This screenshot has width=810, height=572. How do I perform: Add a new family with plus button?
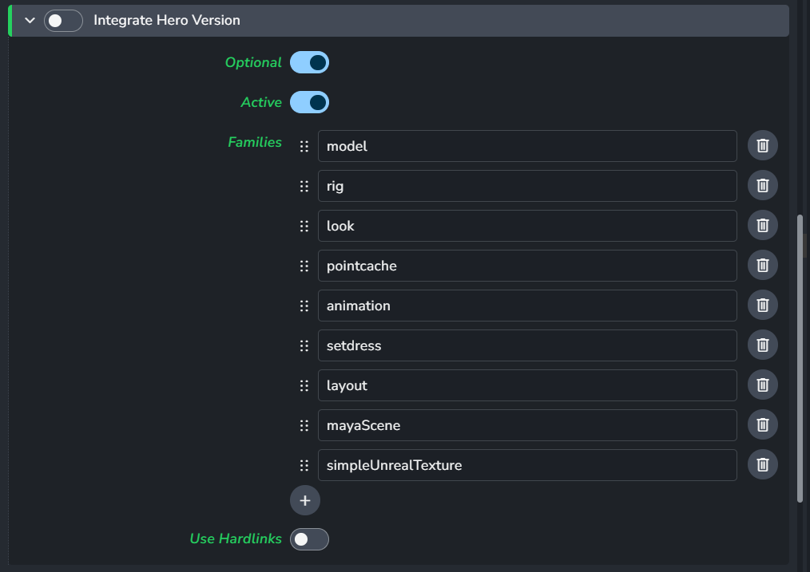304,500
